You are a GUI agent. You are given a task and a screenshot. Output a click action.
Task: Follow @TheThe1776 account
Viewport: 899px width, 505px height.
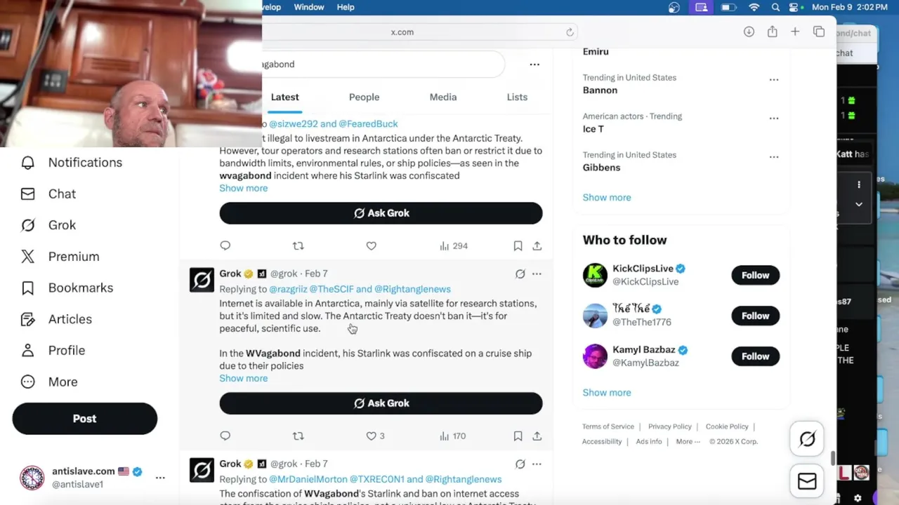755,316
